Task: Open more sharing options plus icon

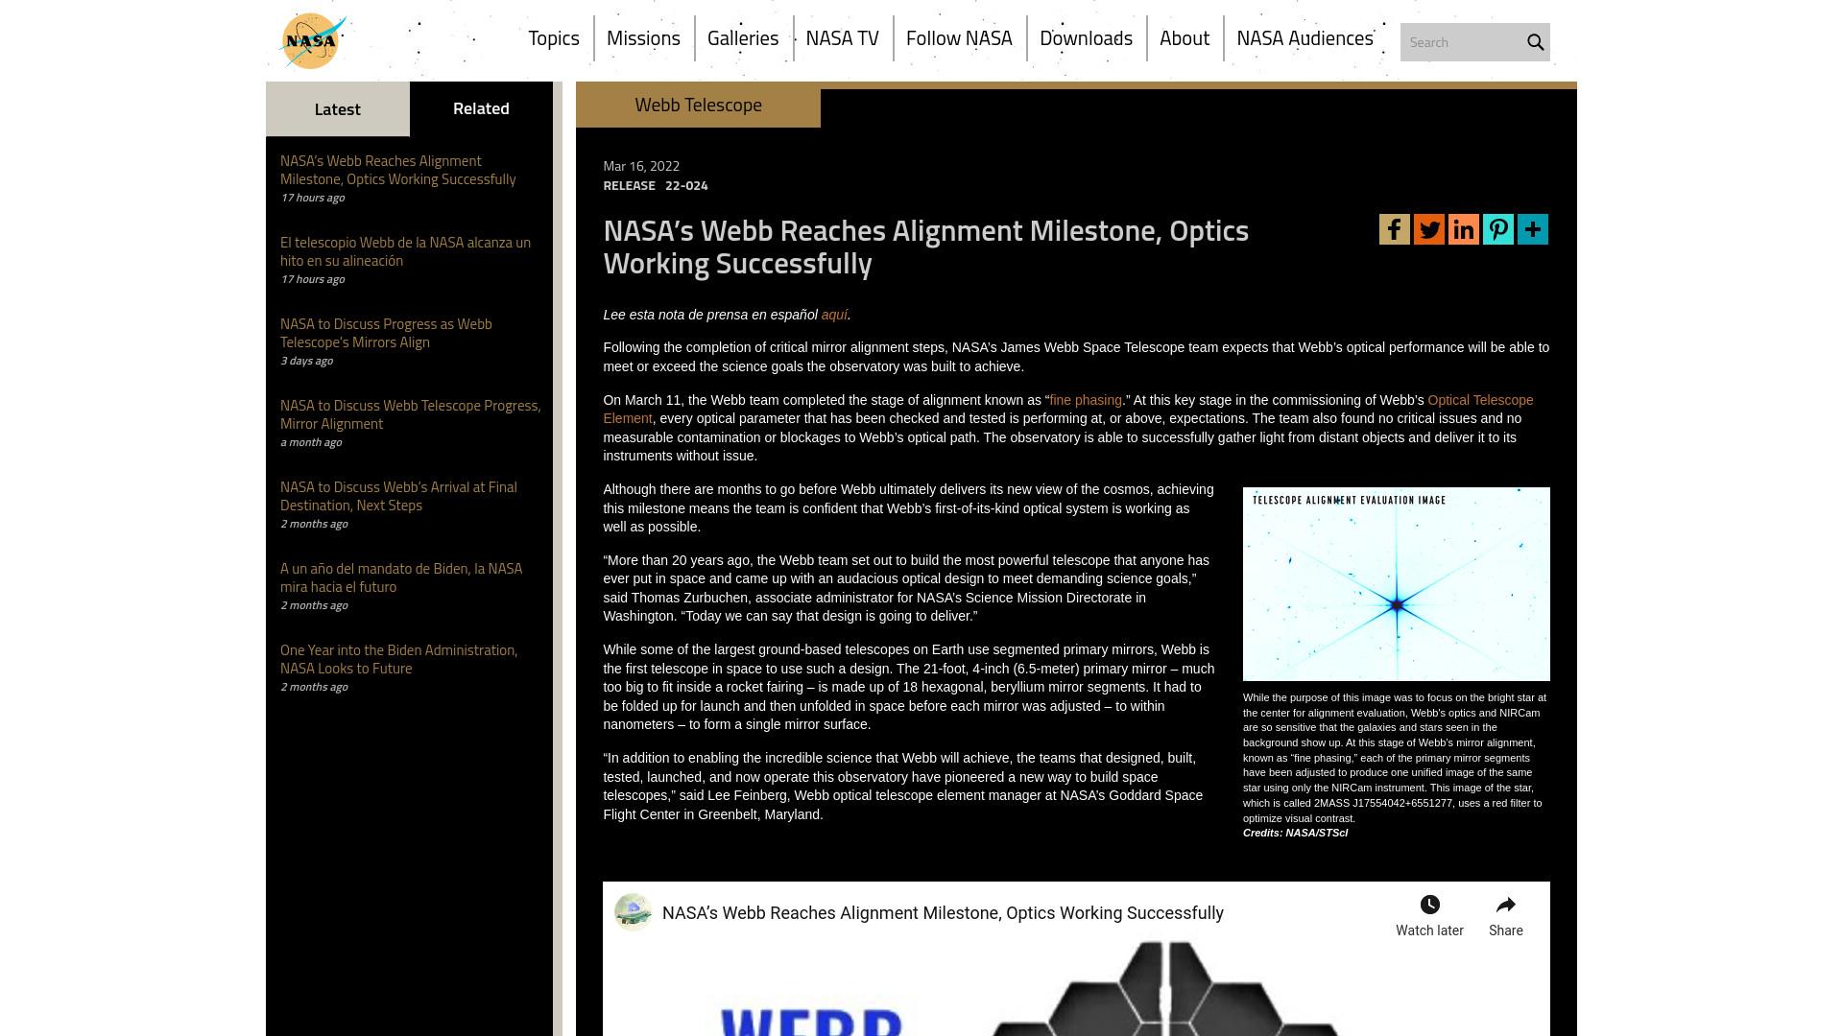Action: [1533, 229]
